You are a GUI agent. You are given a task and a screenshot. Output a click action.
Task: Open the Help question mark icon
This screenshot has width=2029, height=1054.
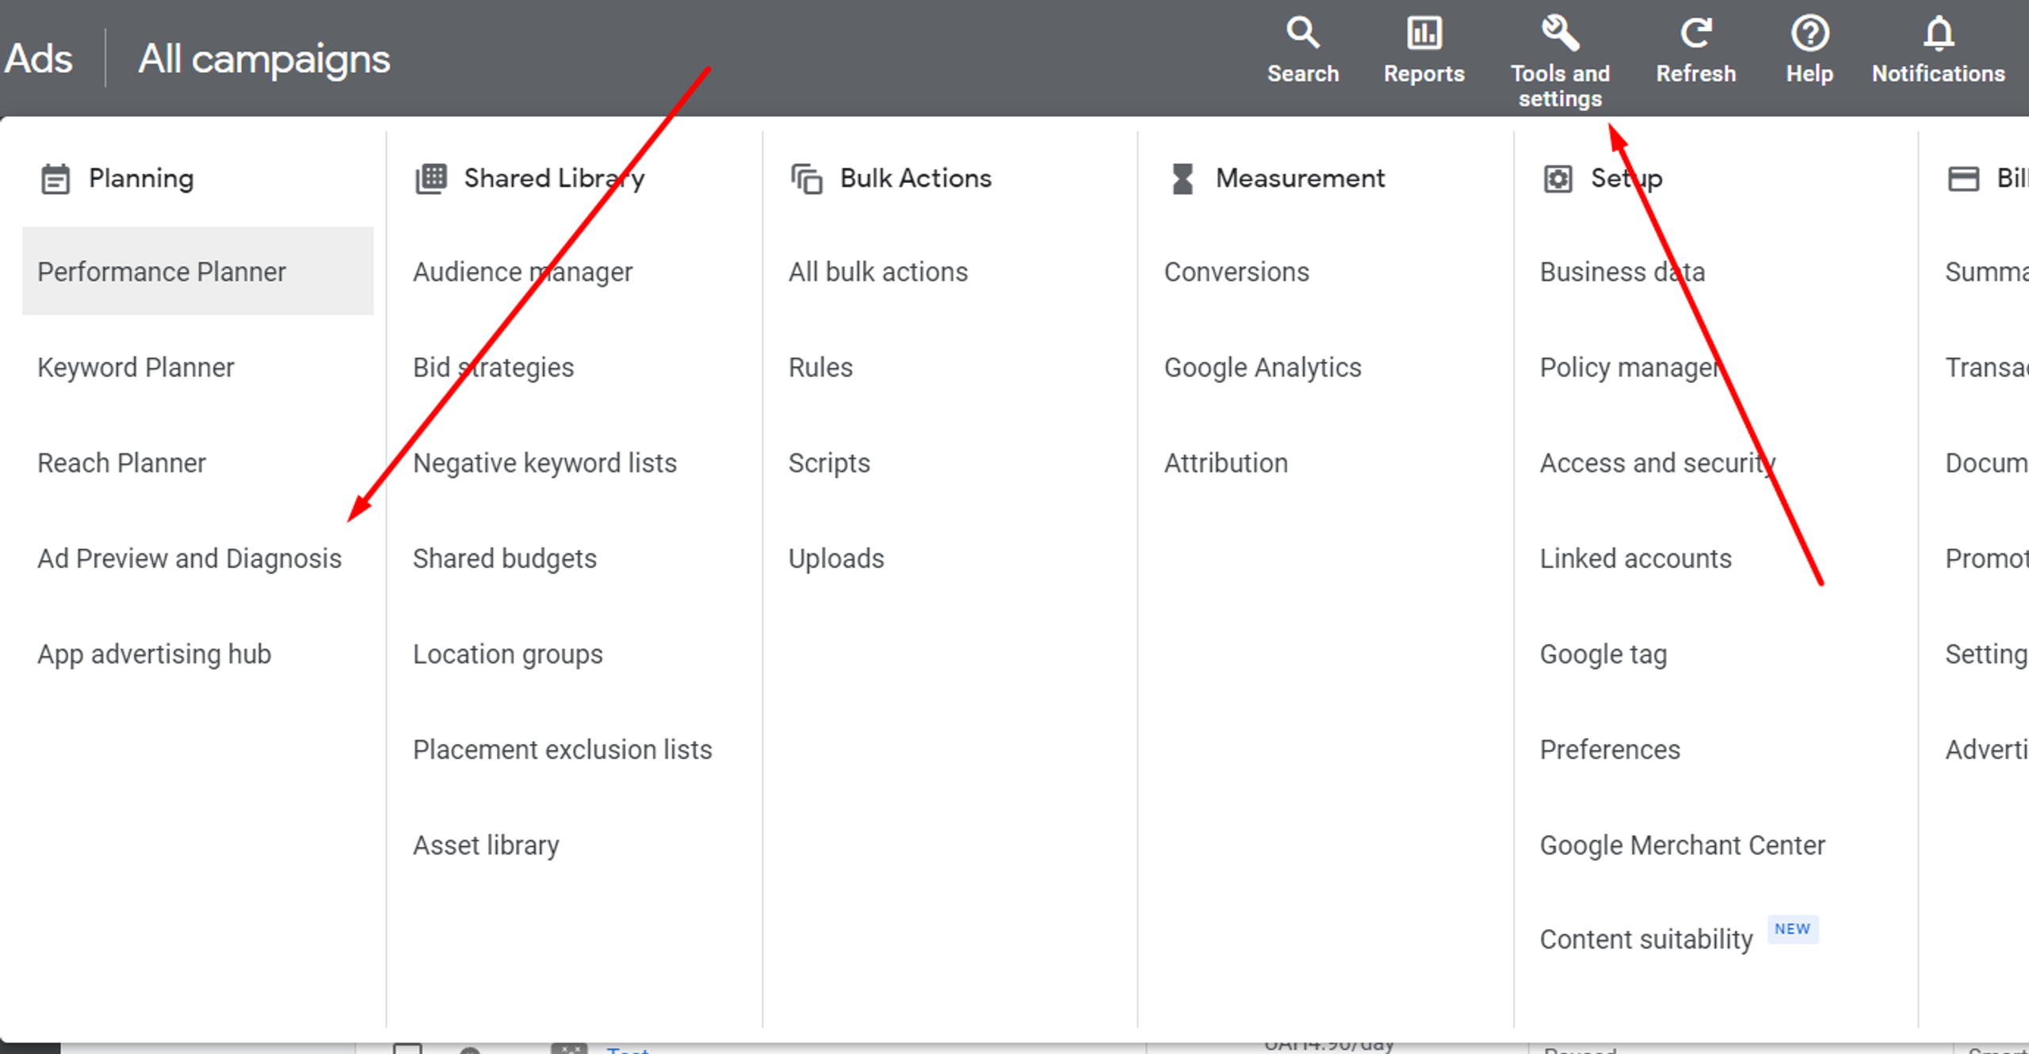pos(1809,33)
